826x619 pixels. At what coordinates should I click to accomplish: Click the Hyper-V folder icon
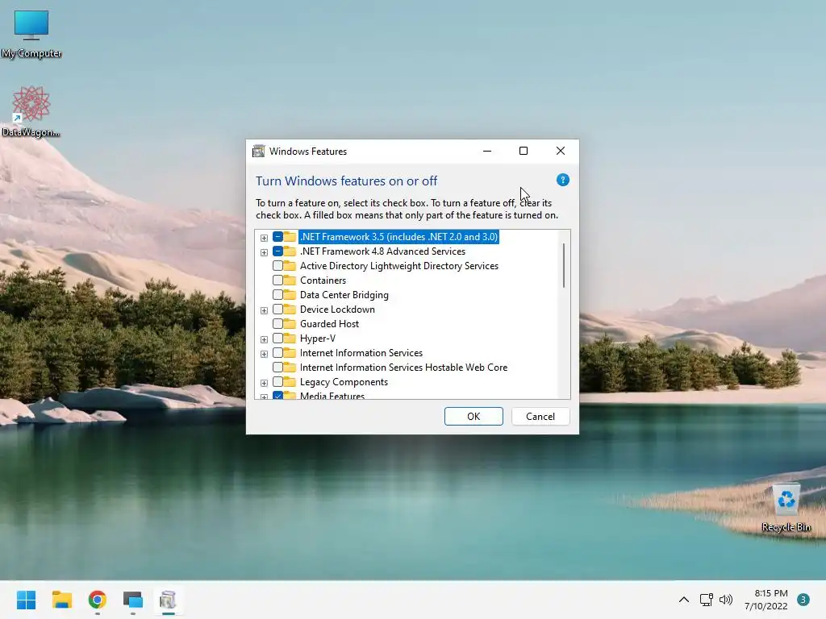click(x=290, y=338)
